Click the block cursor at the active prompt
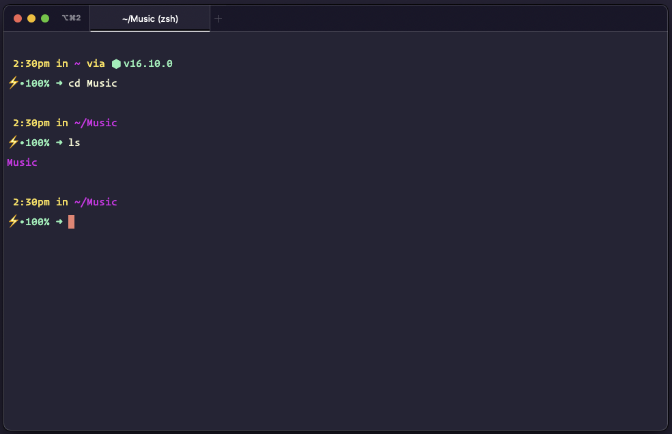Viewport: 672px width, 434px height. 72,222
